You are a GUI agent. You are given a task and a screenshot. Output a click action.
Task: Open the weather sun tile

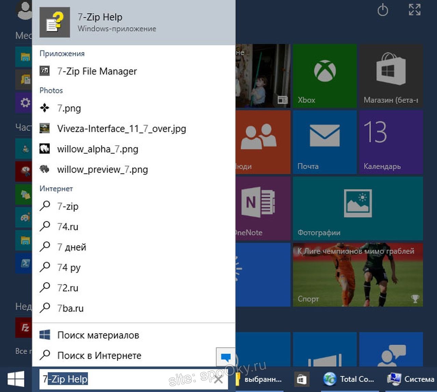point(263,275)
